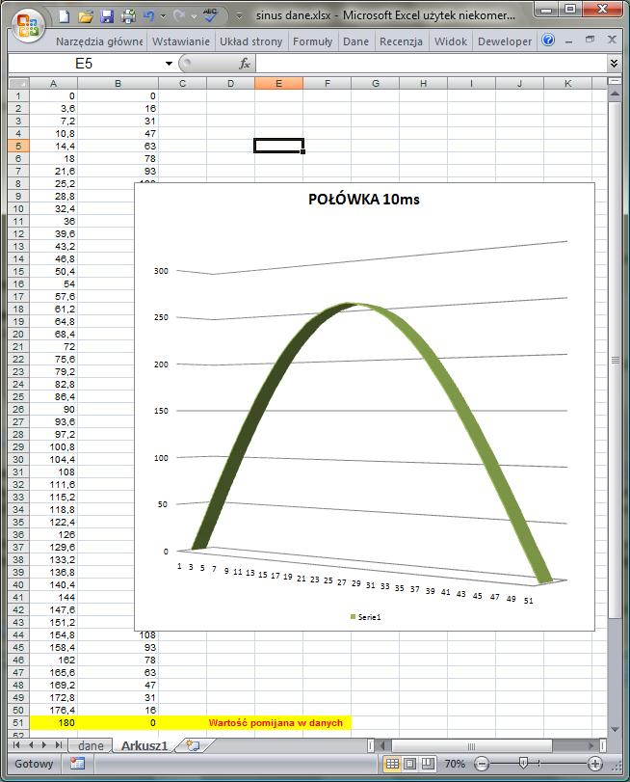Restore the workbook window in ribbon
The height and width of the screenshot is (782, 630).
pyautogui.click(x=591, y=40)
